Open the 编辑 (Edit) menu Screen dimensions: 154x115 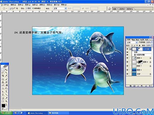13,5
